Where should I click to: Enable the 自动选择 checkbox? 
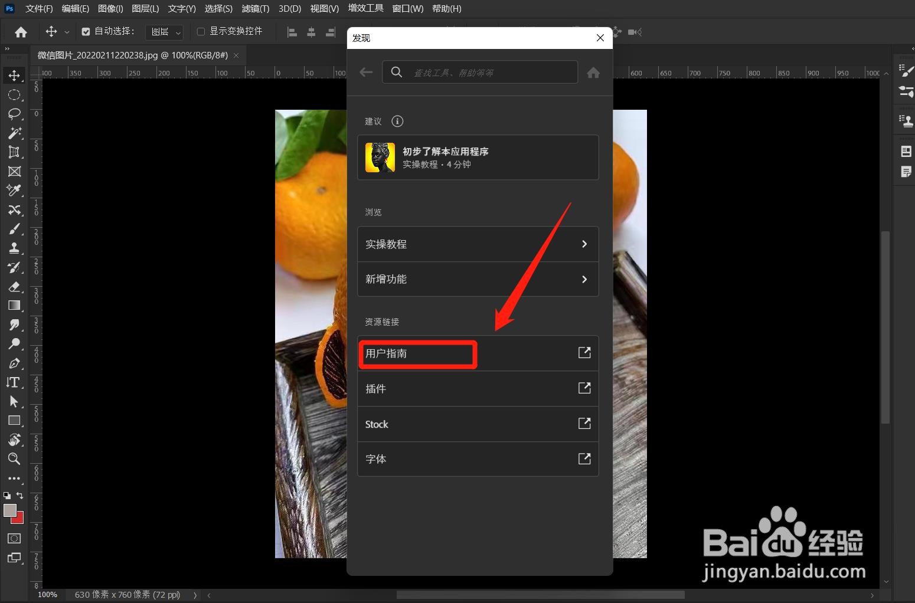coord(86,31)
